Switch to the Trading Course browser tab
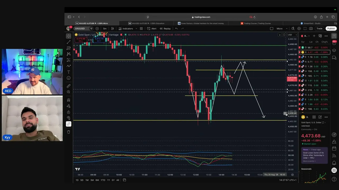 pyautogui.click(x=255, y=23)
